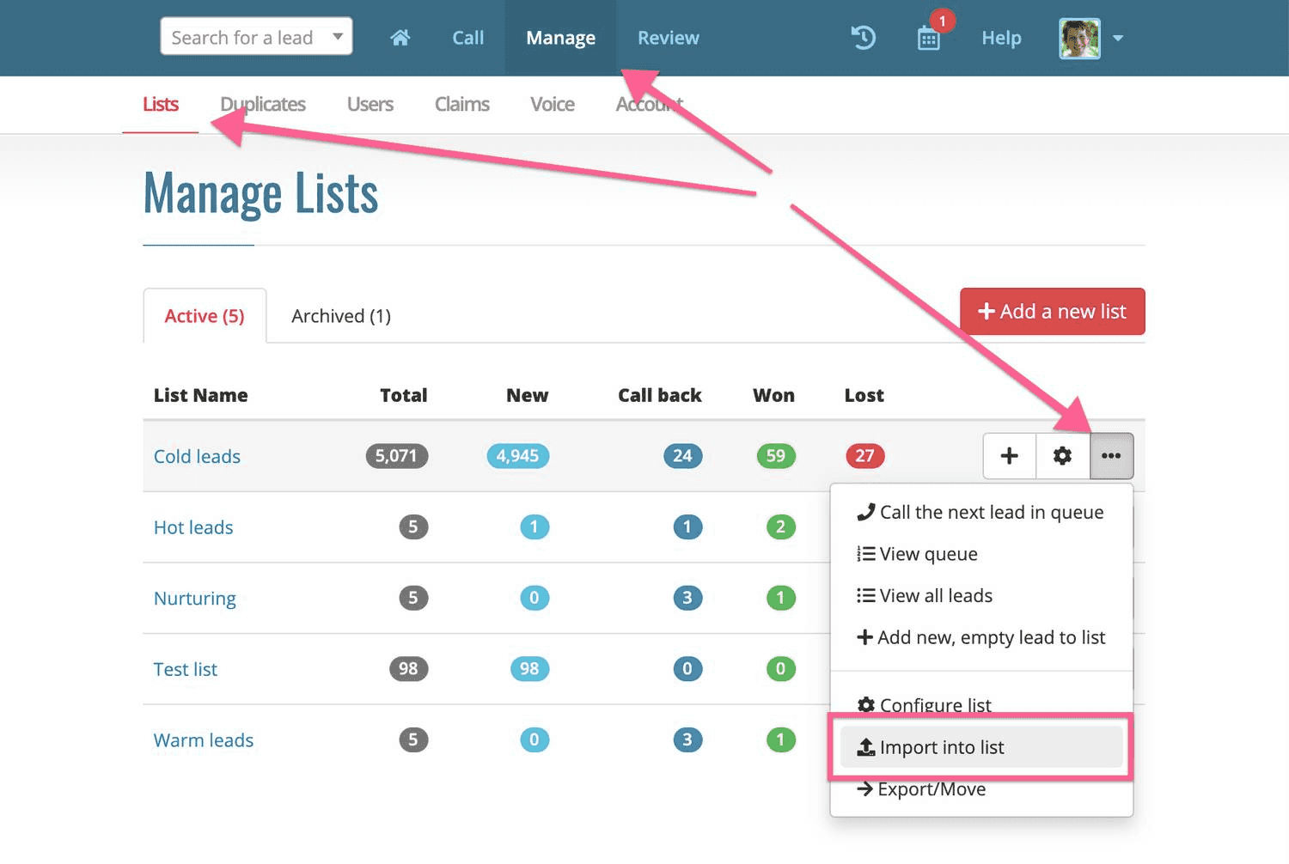
Task: Open the gear settings for Cold leads
Action: point(1063,455)
